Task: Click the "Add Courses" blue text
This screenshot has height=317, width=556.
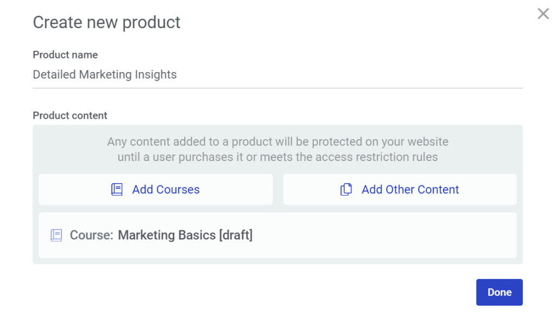Action: 166,190
